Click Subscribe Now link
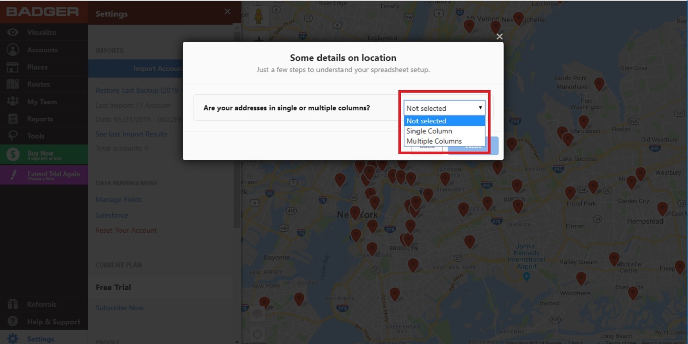This screenshot has width=688, height=344. click(x=119, y=308)
